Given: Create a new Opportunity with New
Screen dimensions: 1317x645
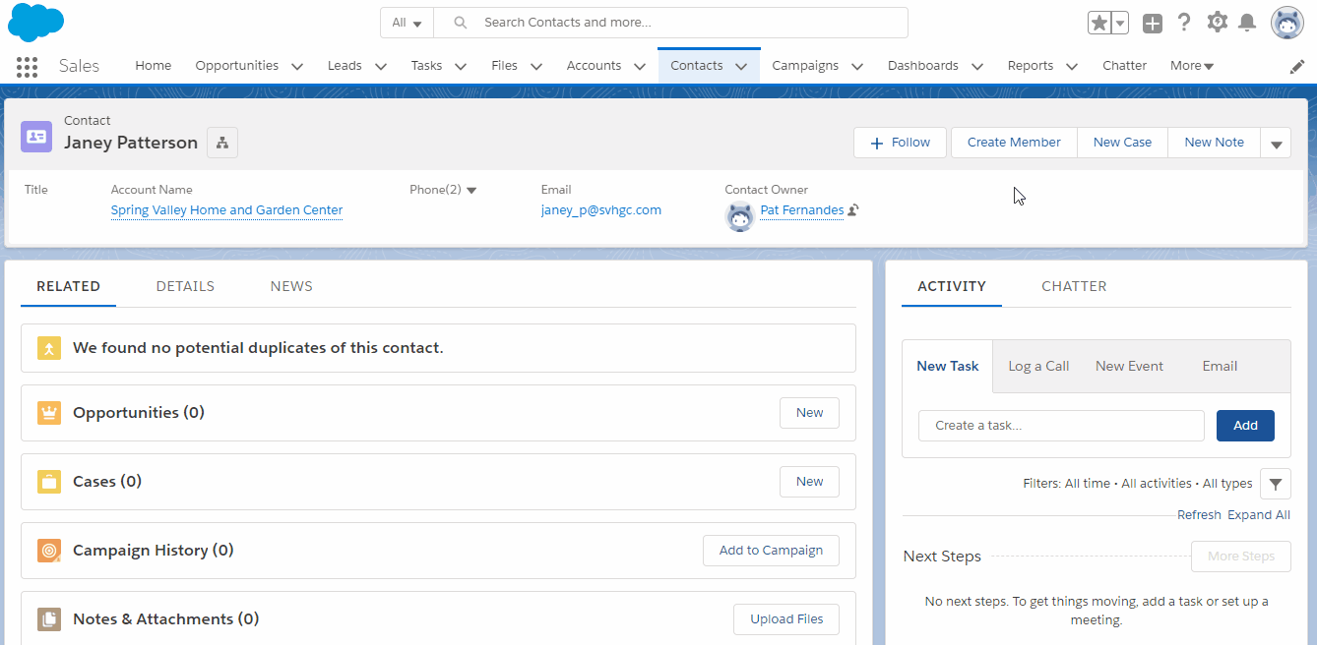Looking at the screenshot, I should click(x=809, y=413).
